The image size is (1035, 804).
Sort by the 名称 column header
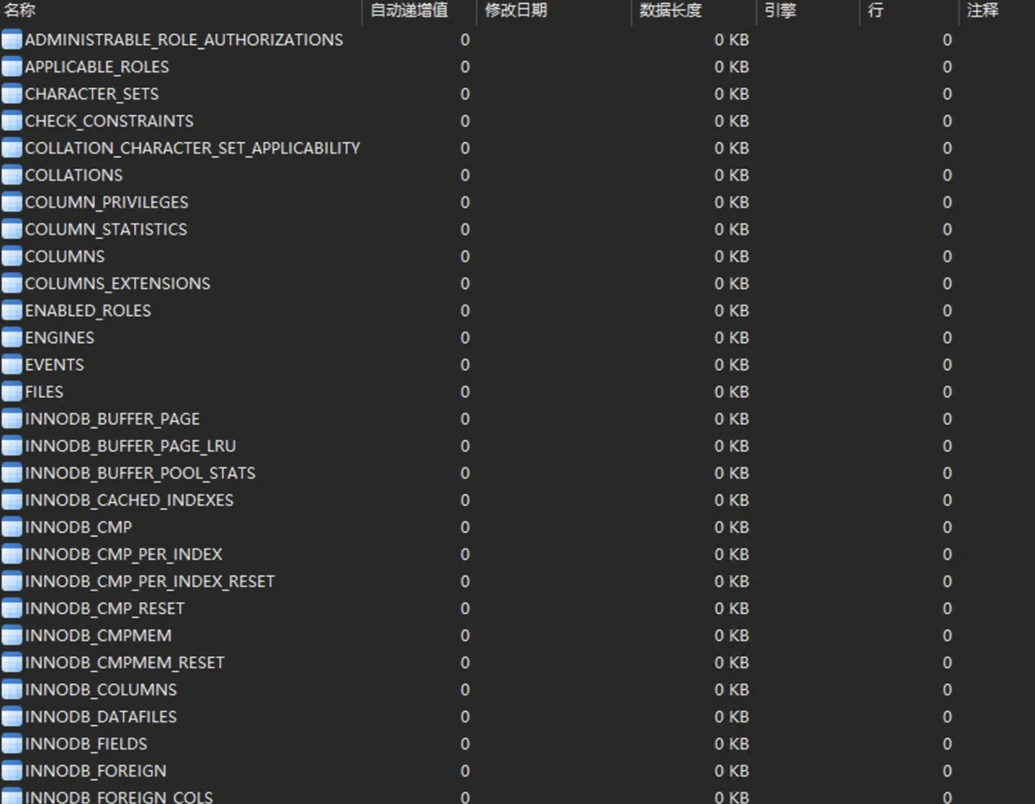click(x=20, y=10)
